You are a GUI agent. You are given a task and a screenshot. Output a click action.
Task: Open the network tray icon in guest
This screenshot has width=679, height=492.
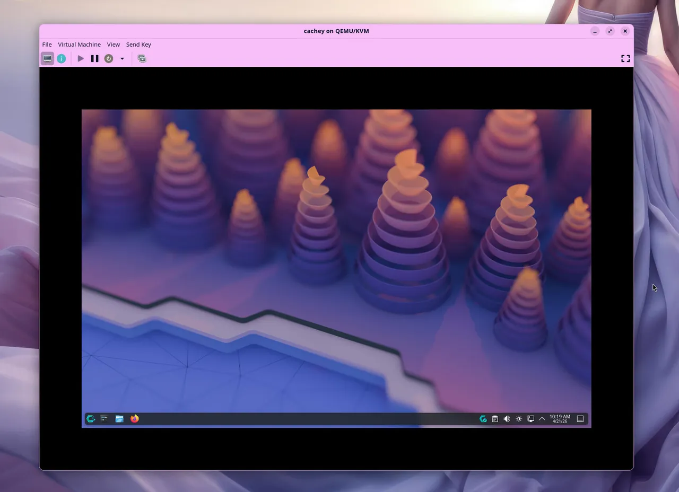[x=530, y=419]
